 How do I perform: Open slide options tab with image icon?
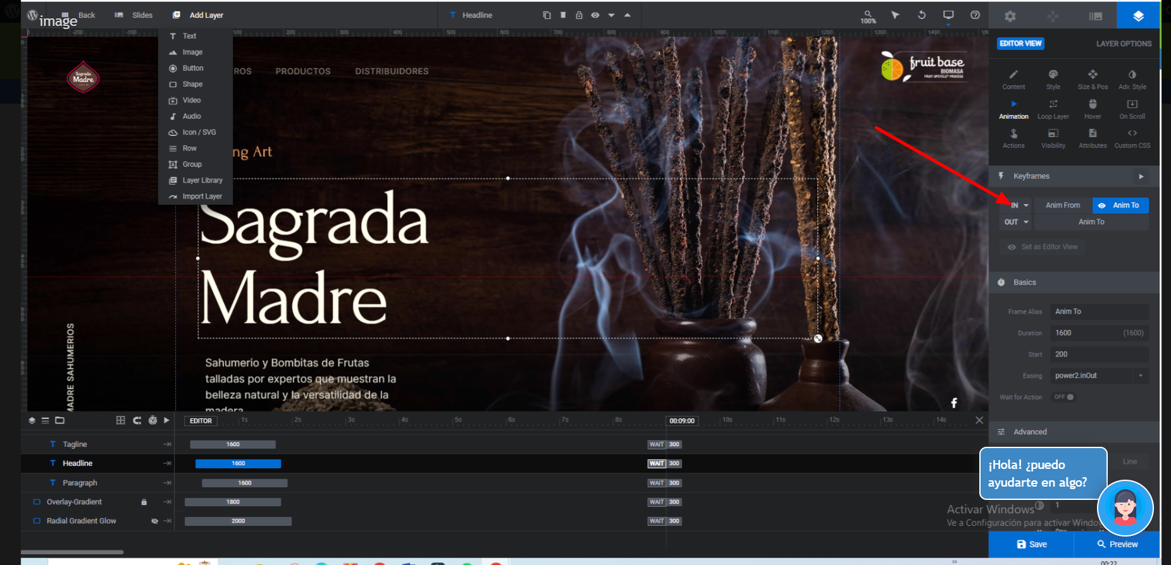1096,16
